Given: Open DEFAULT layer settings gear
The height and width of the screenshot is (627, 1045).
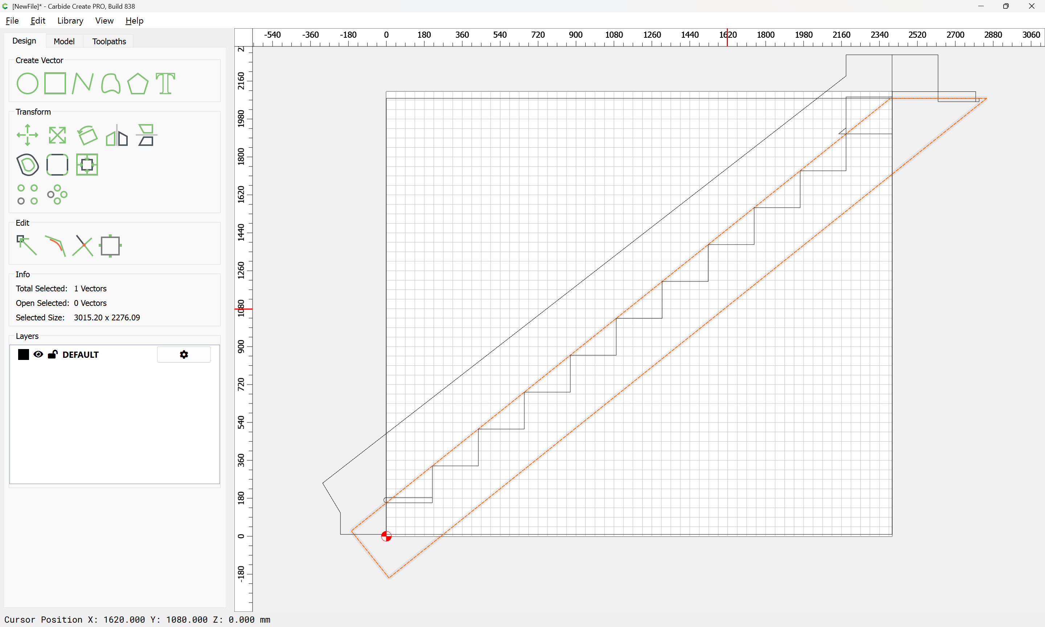Looking at the screenshot, I should pos(184,354).
